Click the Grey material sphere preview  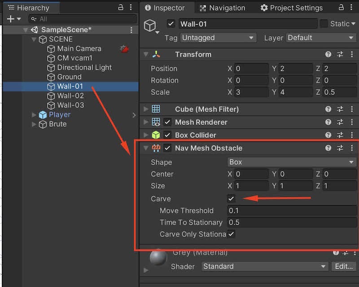[158, 257]
